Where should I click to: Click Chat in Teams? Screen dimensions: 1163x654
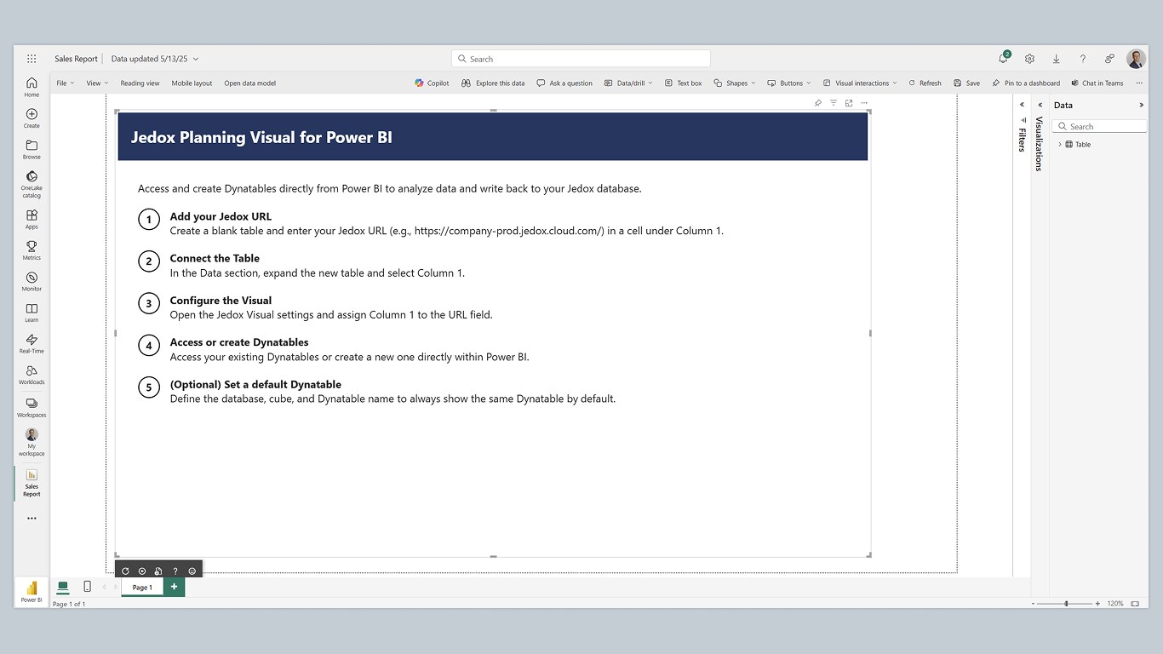pos(1097,83)
